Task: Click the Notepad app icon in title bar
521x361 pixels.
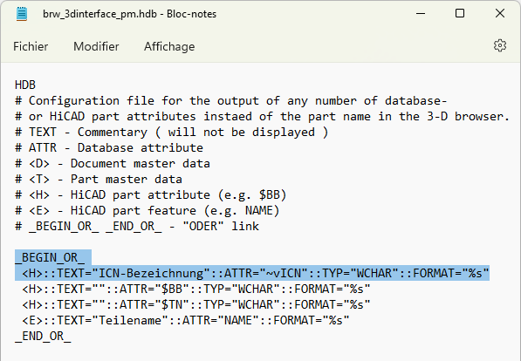Action: click(22, 14)
